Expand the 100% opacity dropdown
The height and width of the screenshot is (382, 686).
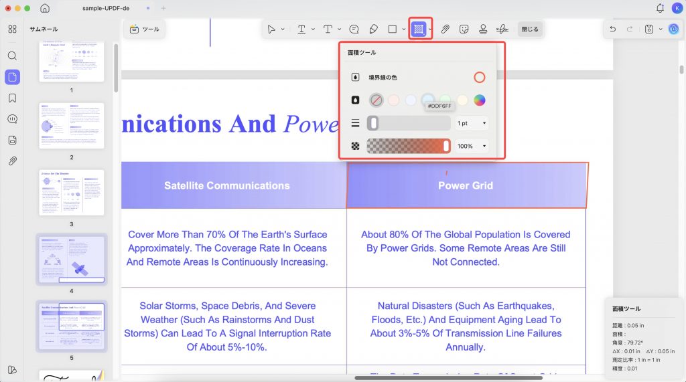472,146
